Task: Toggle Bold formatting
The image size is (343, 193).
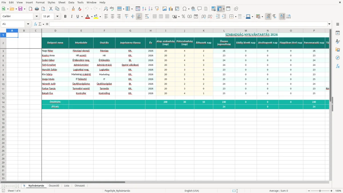Action: point(65,17)
